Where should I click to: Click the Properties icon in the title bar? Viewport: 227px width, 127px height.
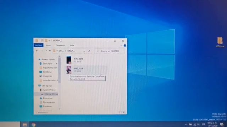click(42, 41)
